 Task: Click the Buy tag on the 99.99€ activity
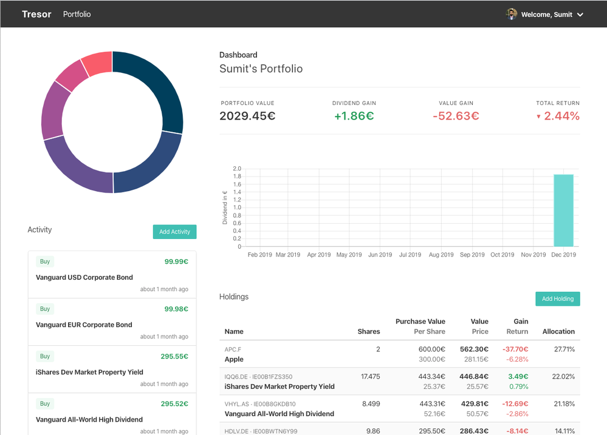pyautogui.click(x=45, y=261)
